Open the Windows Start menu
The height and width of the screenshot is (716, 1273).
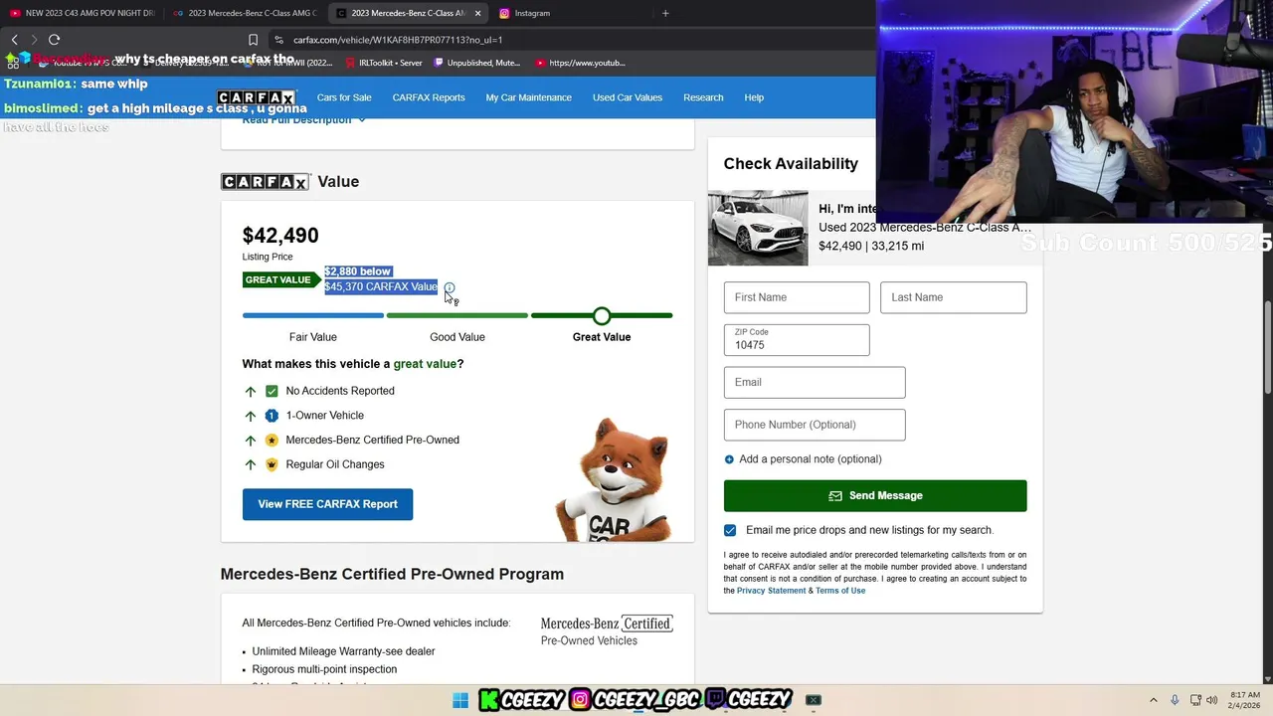click(x=460, y=700)
